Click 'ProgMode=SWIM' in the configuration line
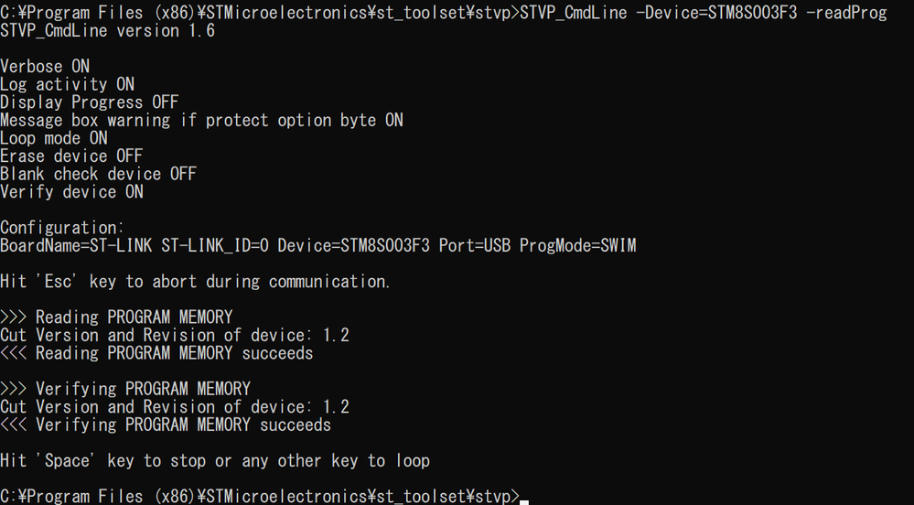 pos(577,245)
